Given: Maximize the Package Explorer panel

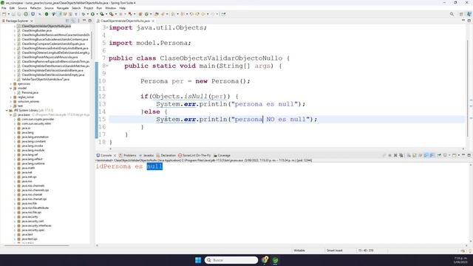Looking at the screenshot, I should pos(90,21).
